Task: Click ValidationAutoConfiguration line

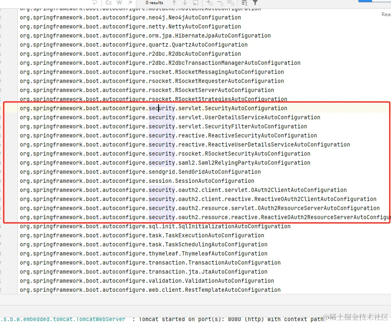Action: 147,281
